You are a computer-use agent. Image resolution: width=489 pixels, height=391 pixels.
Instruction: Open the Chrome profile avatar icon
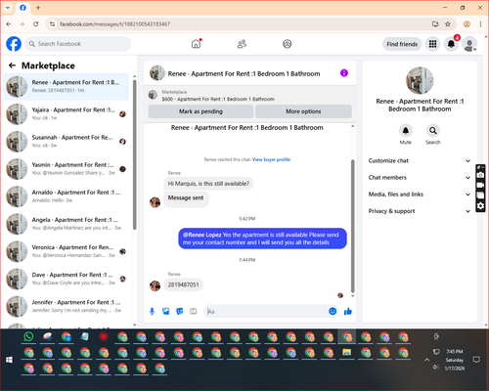pyautogui.click(x=467, y=23)
